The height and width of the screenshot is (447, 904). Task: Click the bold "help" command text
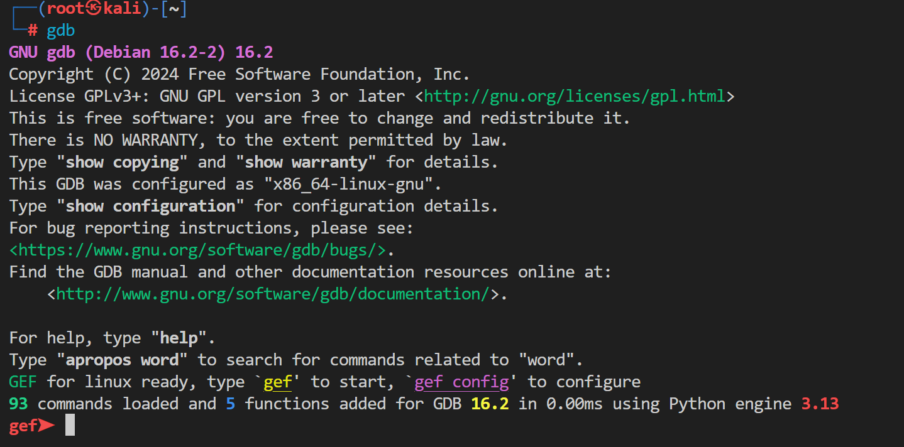(179, 338)
